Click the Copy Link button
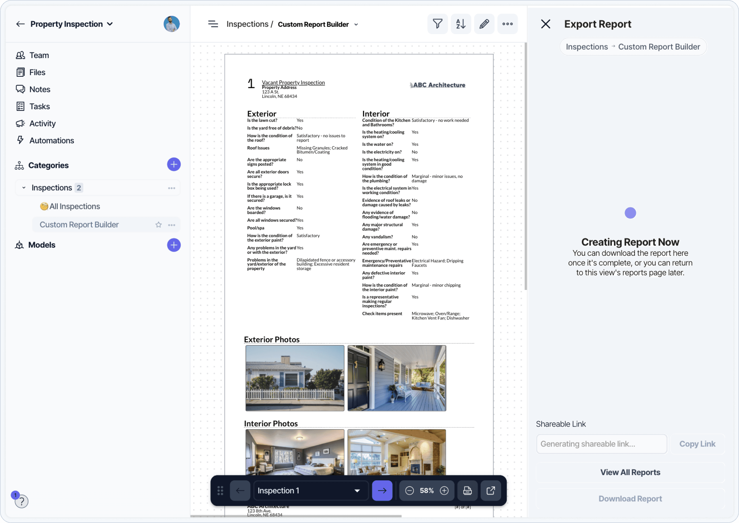 coord(697,444)
